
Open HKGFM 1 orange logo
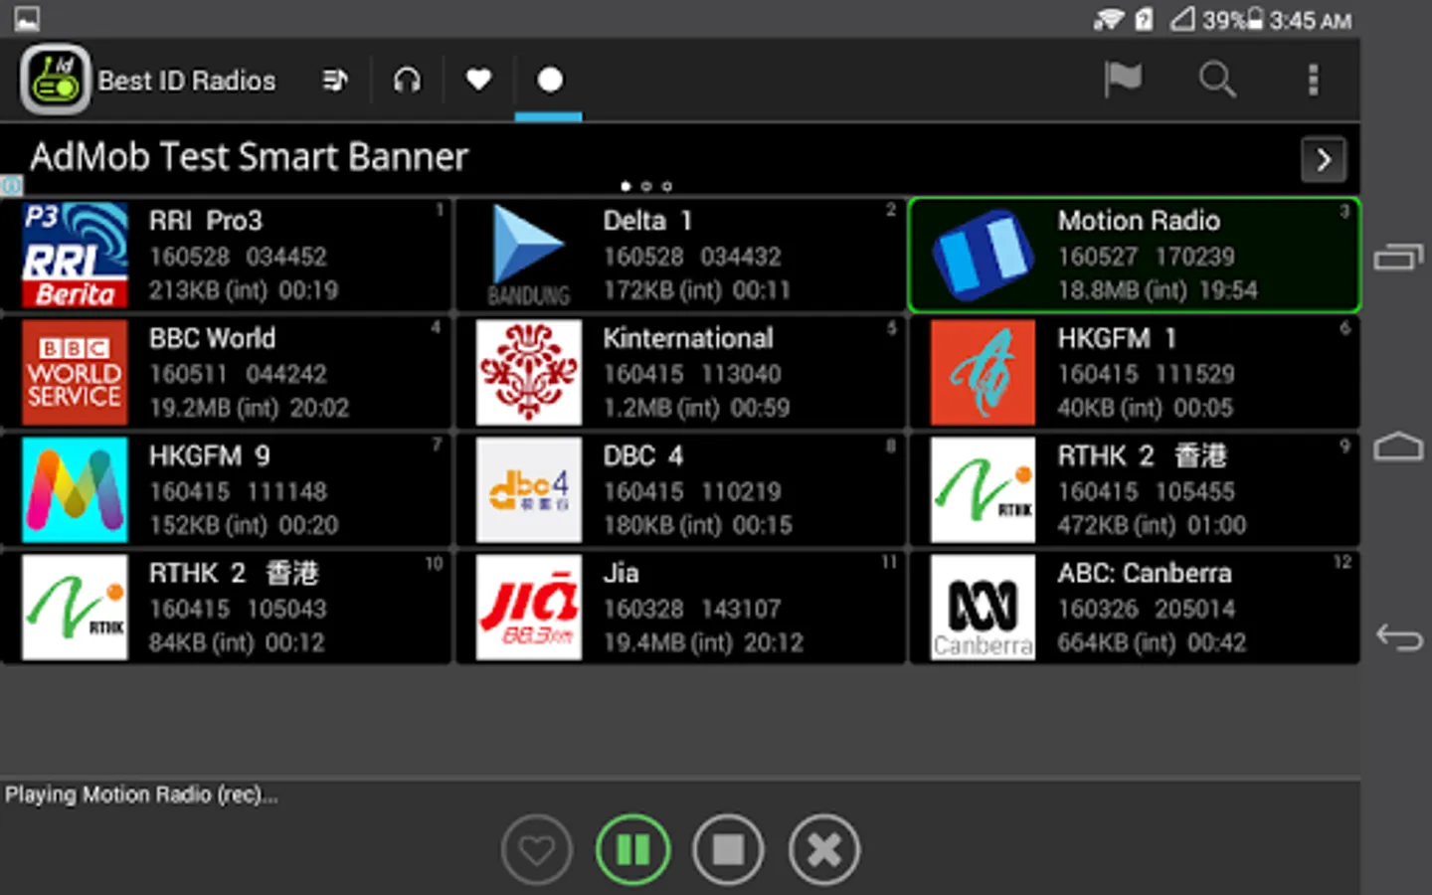tap(983, 373)
